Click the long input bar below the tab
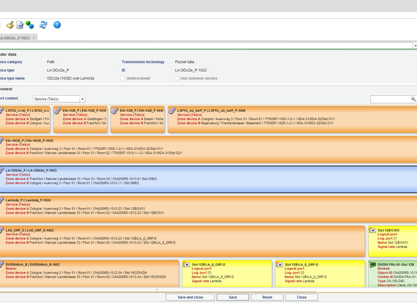Screen dimensions: 417x303 tap(206, 46)
